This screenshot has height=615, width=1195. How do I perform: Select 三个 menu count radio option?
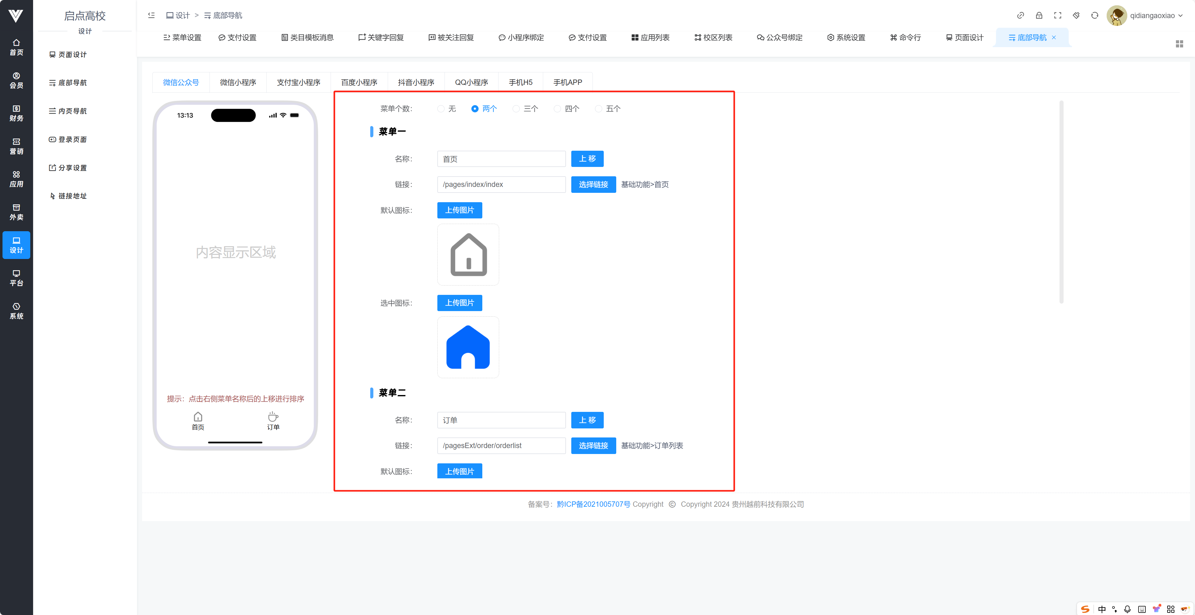516,109
